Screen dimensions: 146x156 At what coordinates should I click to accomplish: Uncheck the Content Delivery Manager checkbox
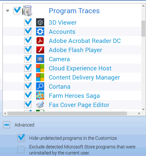pyautogui.click(x=28, y=77)
